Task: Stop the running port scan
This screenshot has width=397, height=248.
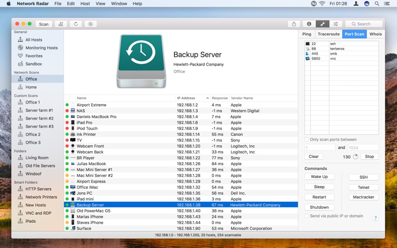Action: 370,157
